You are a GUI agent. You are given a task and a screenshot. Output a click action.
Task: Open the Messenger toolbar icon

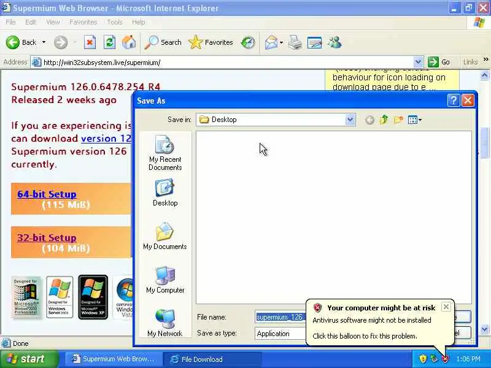pyautogui.click(x=334, y=42)
